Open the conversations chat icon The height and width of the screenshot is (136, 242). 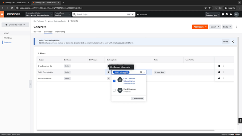(227, 14)
